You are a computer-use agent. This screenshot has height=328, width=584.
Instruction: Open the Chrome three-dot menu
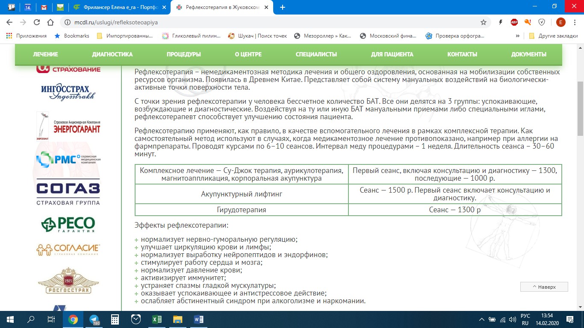pyautogui.click(x=575, y=22)
